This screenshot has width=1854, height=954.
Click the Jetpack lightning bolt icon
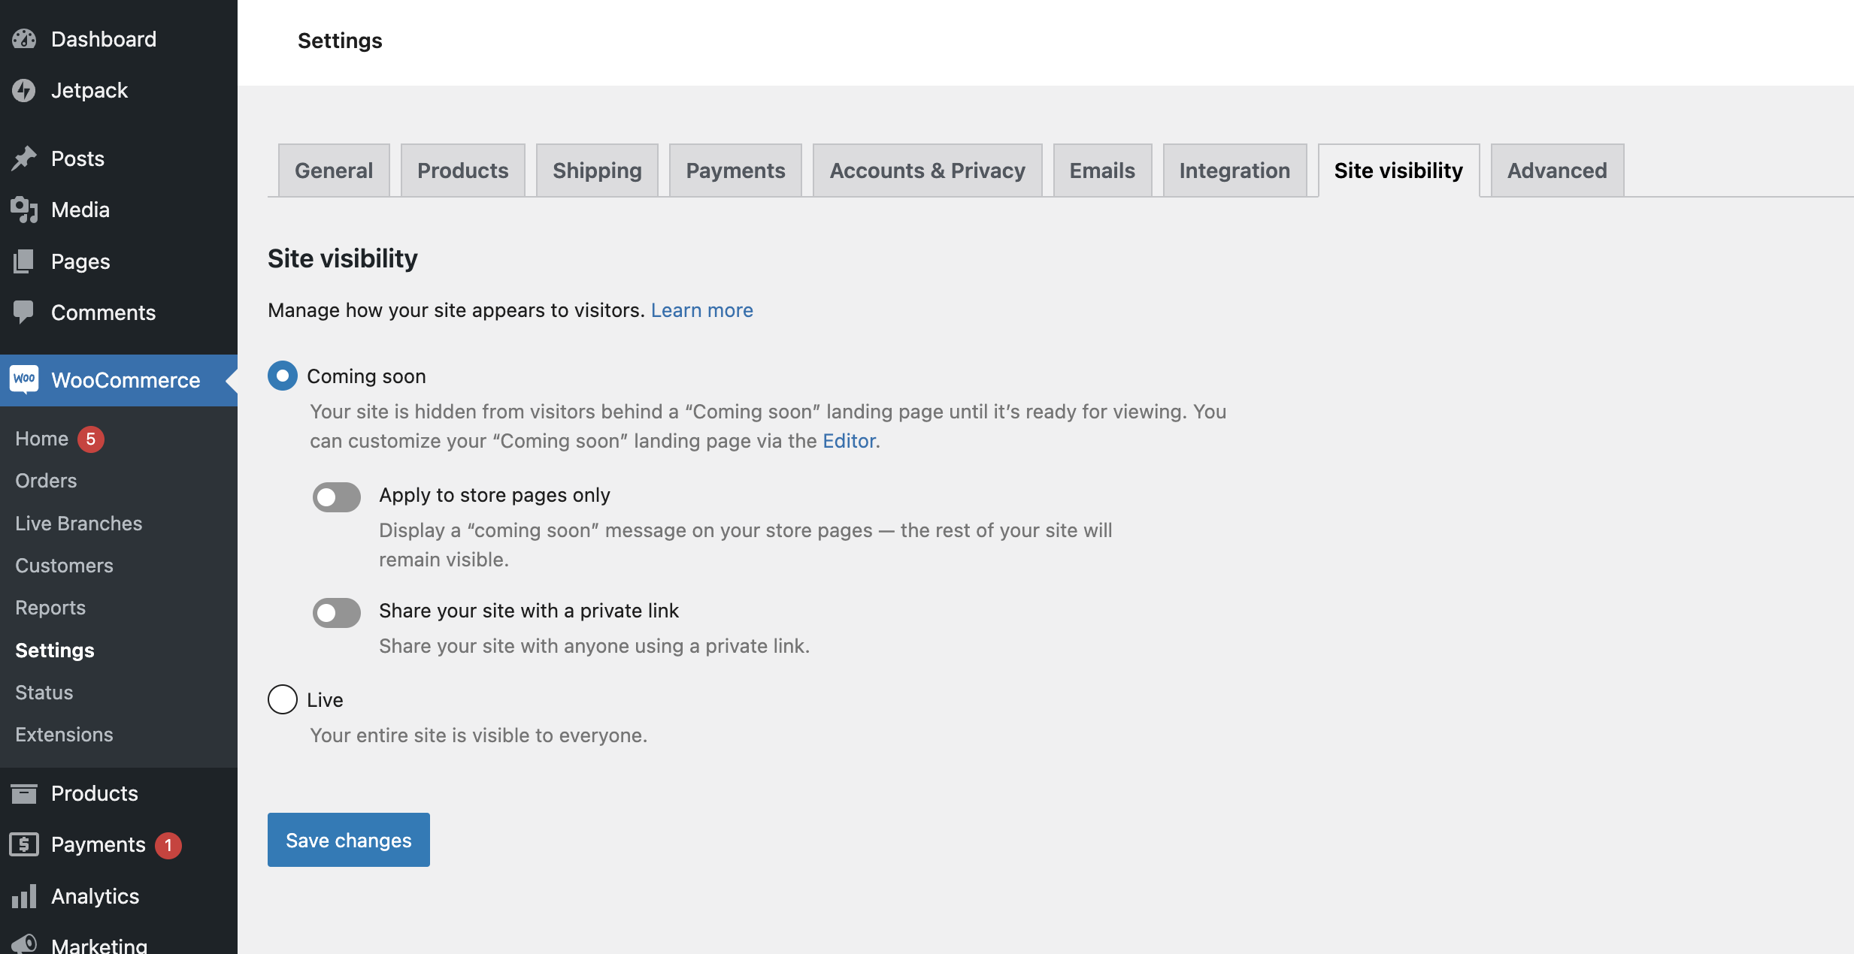point(24,90)
